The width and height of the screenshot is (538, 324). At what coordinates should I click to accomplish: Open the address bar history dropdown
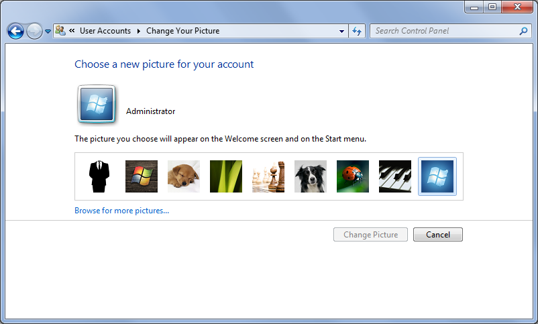(341, 32)
